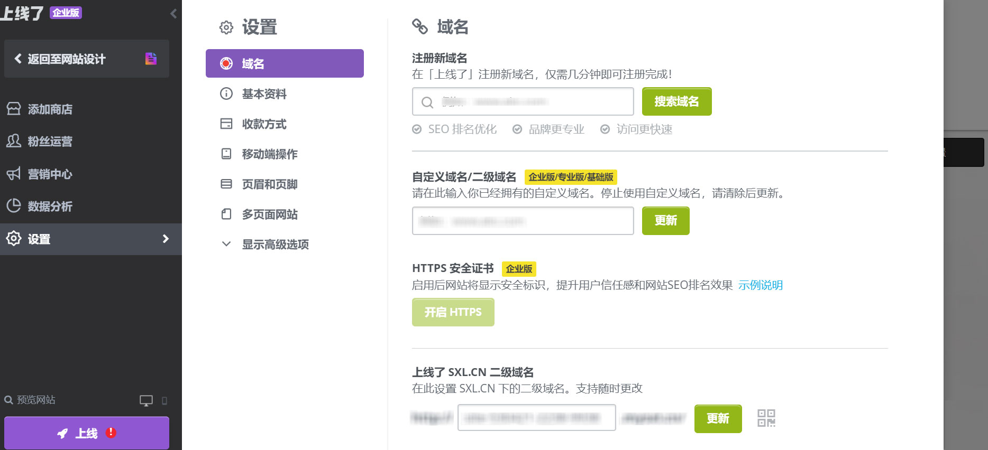Click the 搜索域名 button
Viewport: 988px width, 450px height.
point(677,101)
